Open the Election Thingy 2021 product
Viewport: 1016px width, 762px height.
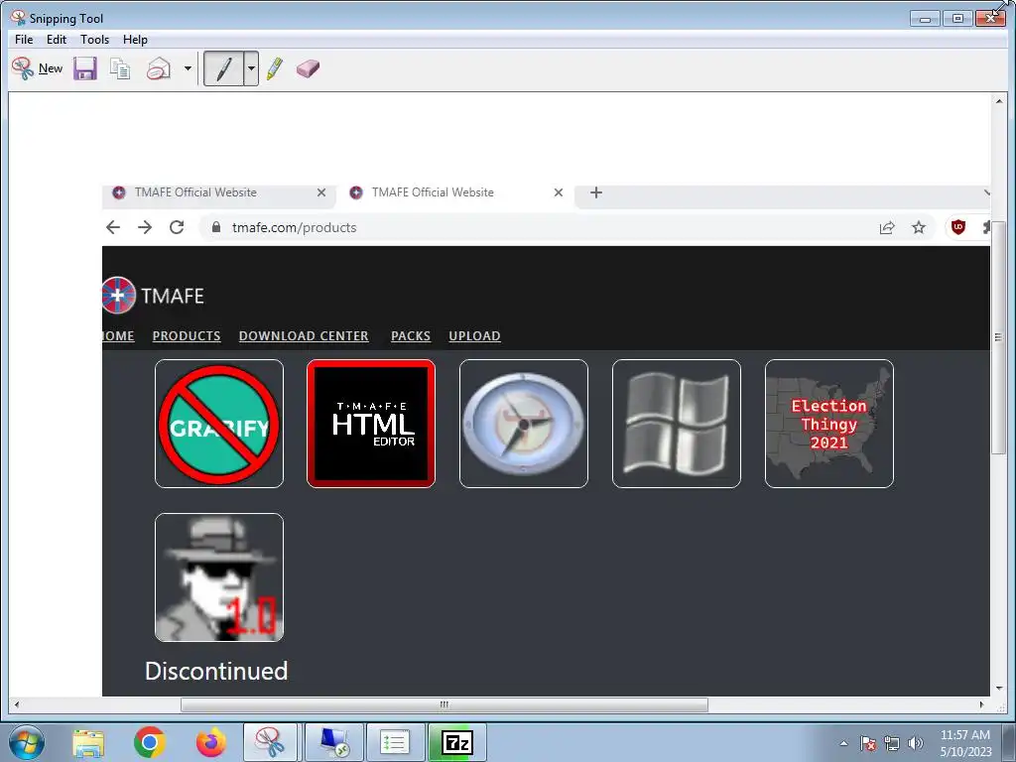(829, 424)
